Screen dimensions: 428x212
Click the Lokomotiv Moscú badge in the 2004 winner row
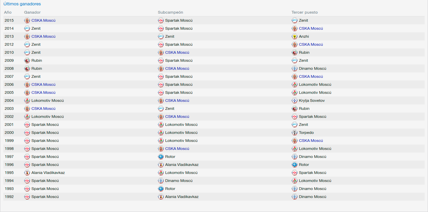27,100
